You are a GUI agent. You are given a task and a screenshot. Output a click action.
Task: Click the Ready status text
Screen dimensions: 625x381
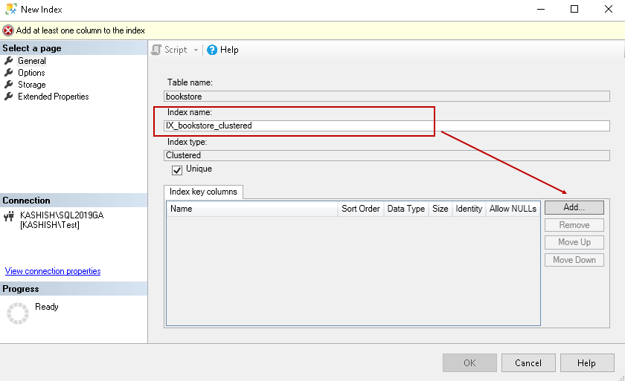click(47, 307)
